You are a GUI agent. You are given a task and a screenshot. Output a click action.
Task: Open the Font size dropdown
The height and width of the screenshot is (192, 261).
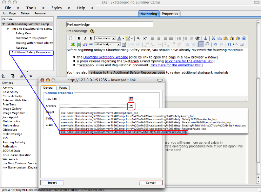pos(105,39)
